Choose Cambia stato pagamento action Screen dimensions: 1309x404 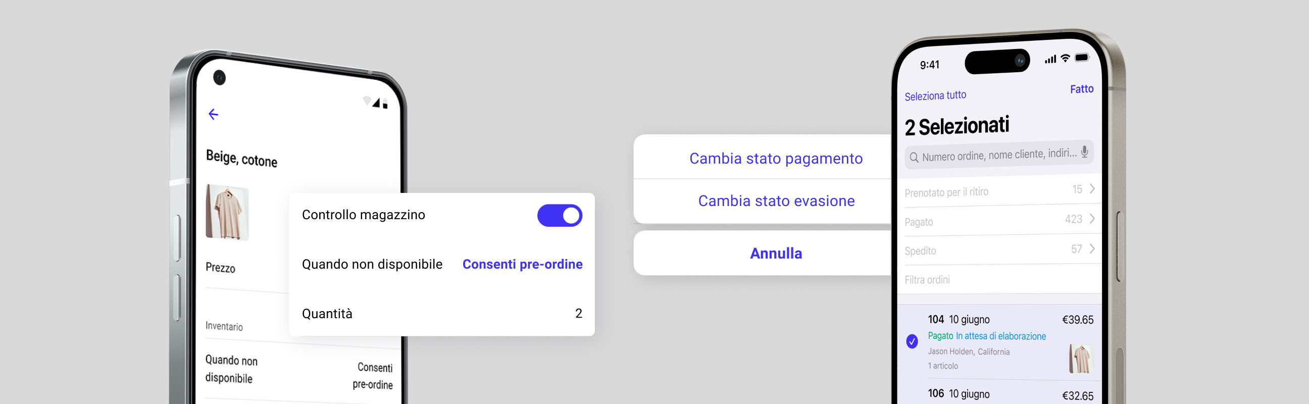pos(775,159)
